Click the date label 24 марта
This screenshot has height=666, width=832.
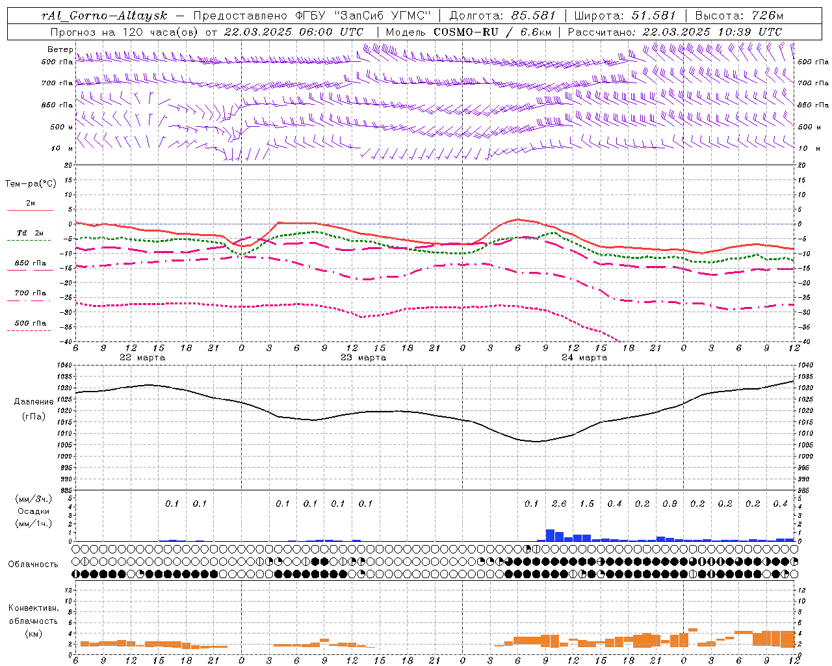coord(584,358)
